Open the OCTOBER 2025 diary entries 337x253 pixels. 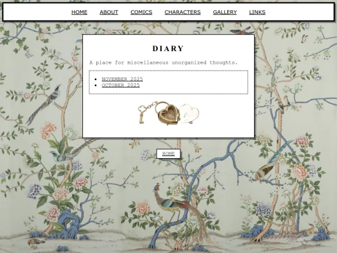click(x=121, y=85)
